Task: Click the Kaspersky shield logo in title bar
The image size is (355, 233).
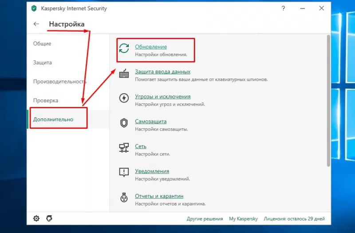Action: click(x=34, y=8)
